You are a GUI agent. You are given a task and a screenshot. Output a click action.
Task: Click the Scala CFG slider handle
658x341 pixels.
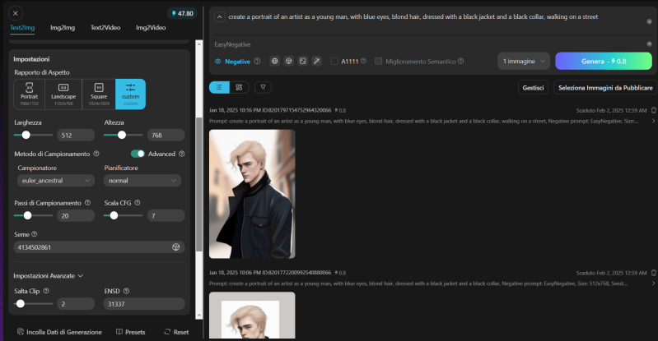pyautogui.click(x=114, y=215)
